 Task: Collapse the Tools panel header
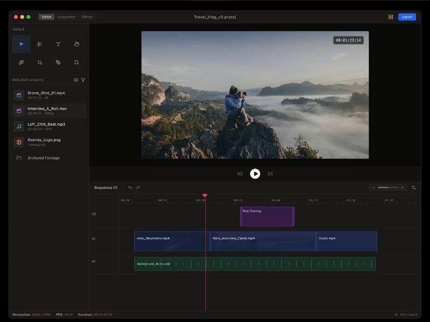click(19, 30)
